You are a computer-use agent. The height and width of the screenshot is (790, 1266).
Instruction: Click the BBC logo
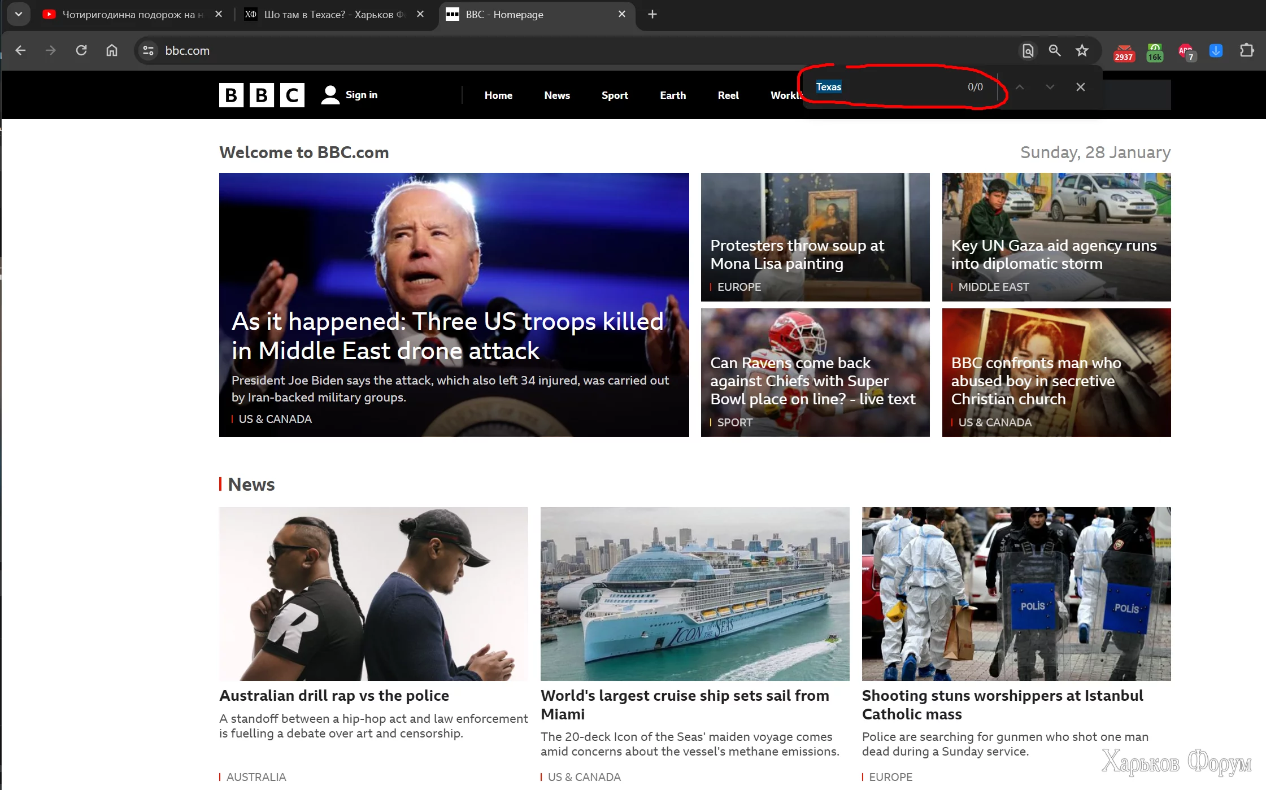[262, 95]
